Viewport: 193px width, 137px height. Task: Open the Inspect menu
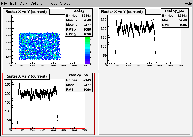51,4
